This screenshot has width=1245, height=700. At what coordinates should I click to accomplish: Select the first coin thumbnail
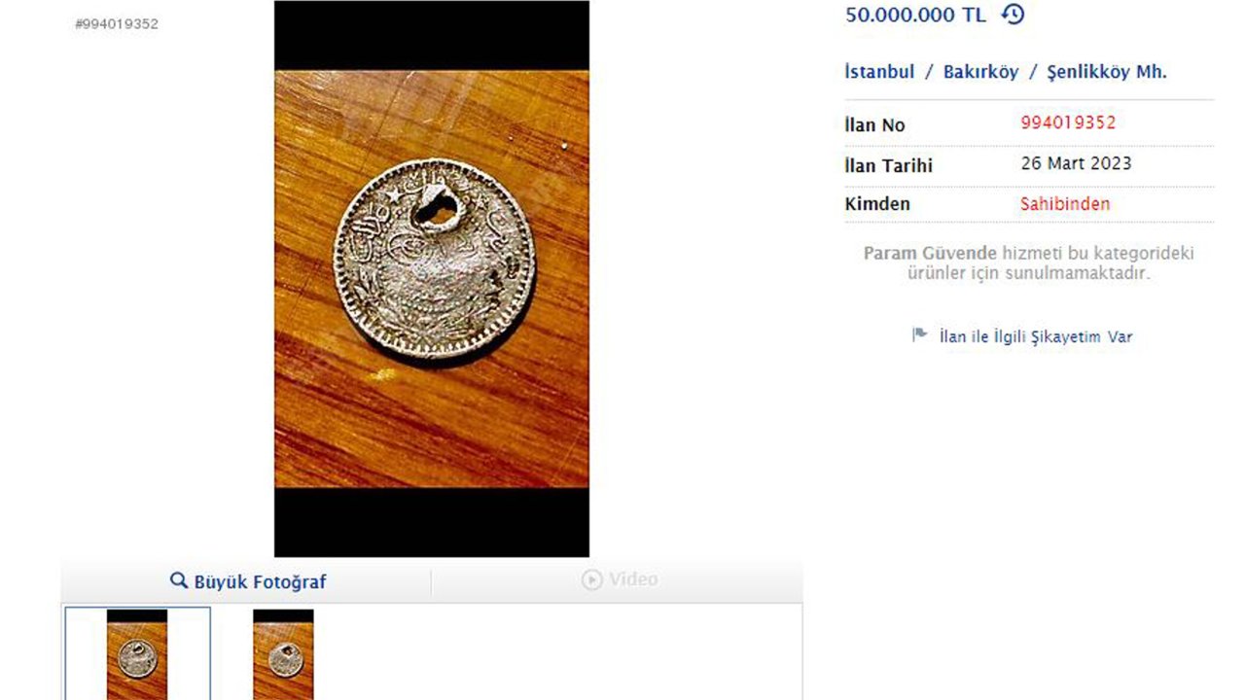[137, 653]
